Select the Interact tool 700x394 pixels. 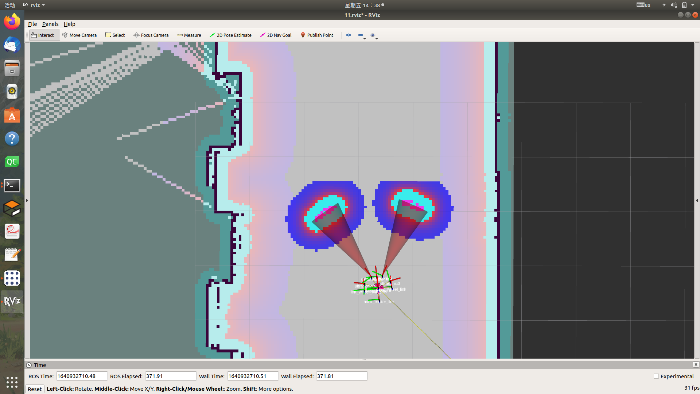[x=43, y=35]
